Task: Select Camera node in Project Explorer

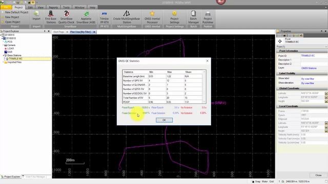Action: 11,45
